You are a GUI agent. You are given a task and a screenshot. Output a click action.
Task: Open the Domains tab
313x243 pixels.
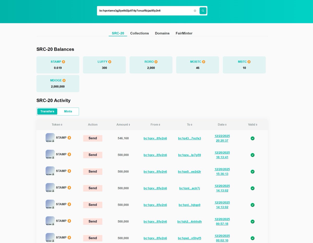tap(162, 33)
